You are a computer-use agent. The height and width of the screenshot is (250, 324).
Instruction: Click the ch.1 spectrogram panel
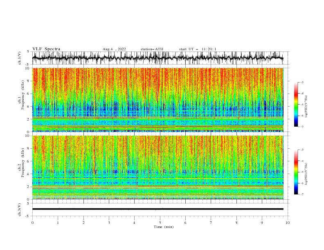click(157, 100)
